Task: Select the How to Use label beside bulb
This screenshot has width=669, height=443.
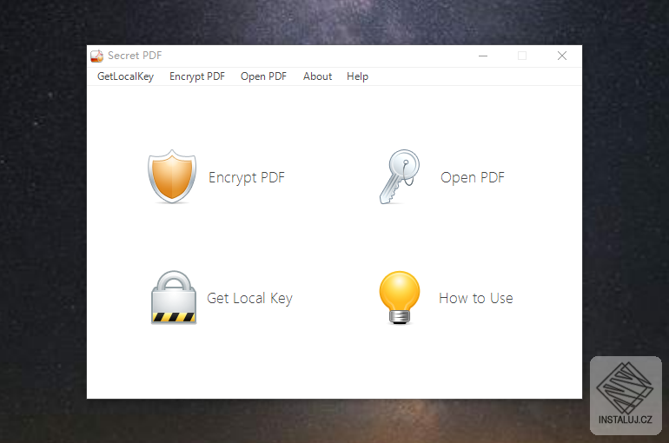Action: point(476,298)
